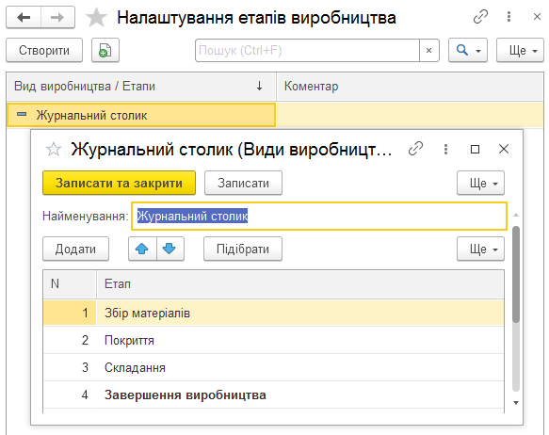Select the Покриття stage row
Viewport: 549px width, 435px height.
point(273,340)
